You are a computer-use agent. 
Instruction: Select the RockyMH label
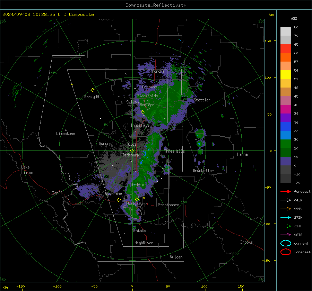(x=92, y=97)
